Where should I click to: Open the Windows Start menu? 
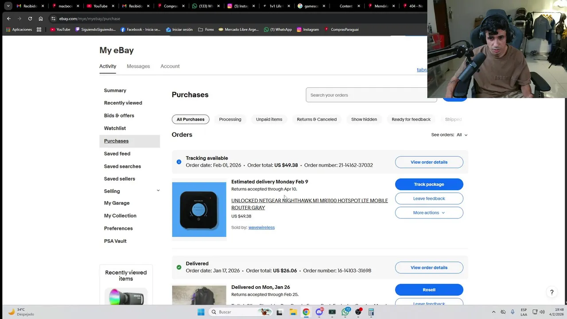[x=201, y=312]
